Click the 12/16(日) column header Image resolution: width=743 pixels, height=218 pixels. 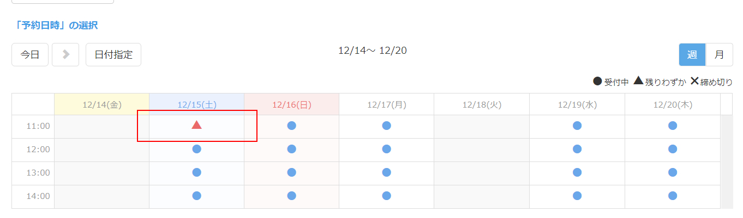(x=292, y=104)
